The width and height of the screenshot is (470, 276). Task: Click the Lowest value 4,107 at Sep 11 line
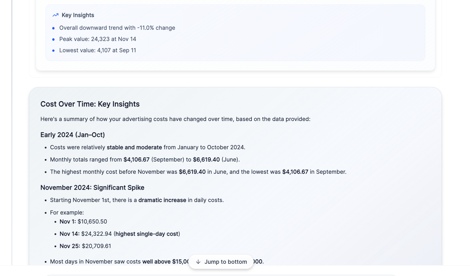(97, 50)
